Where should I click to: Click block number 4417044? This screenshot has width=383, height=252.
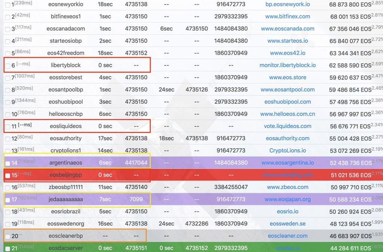click(x=136, y=163)
